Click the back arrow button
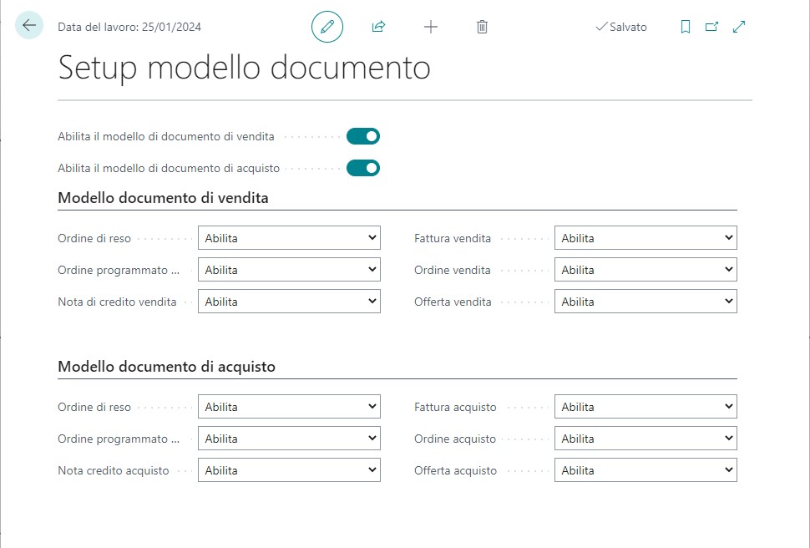810x548 pixels. point(29,26)
